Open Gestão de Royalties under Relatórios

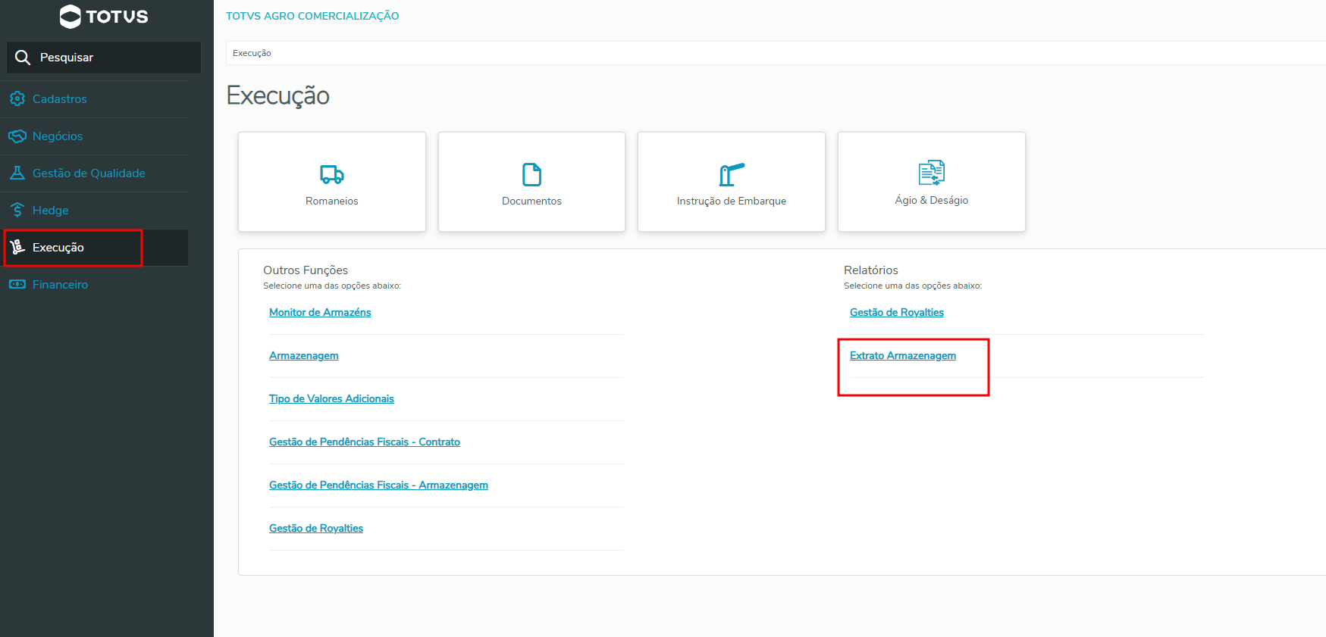[x=897, y=312]
